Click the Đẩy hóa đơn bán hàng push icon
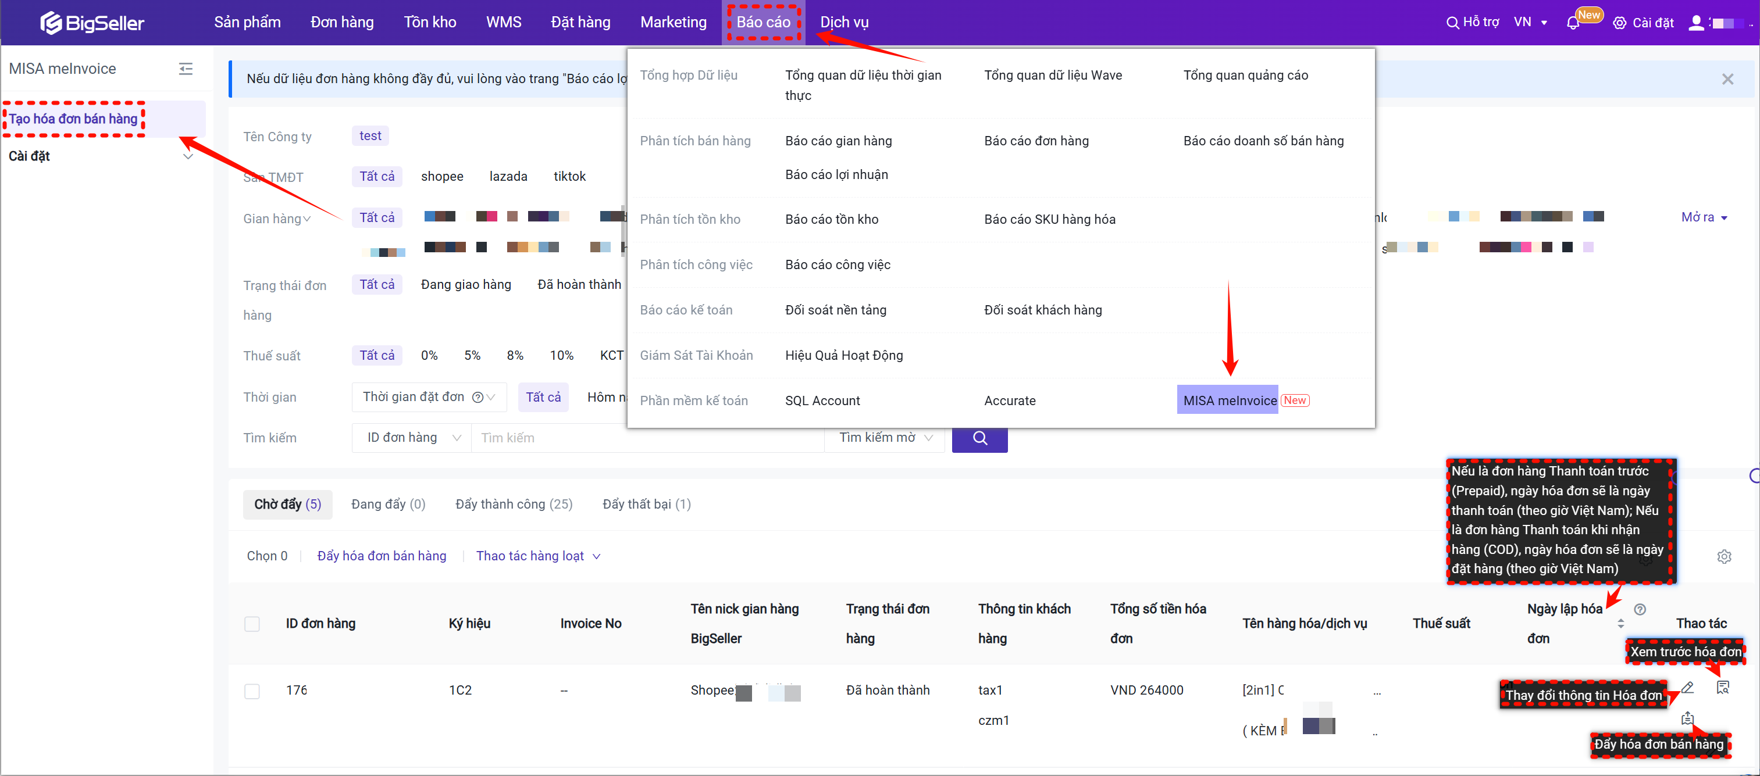 [1688, 718]
